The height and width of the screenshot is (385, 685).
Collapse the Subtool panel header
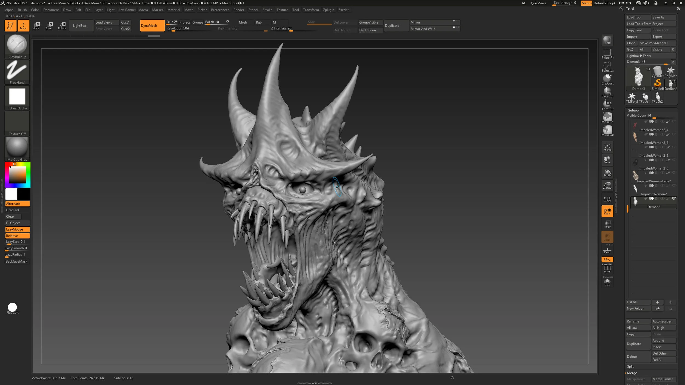(x=633, y=110)
